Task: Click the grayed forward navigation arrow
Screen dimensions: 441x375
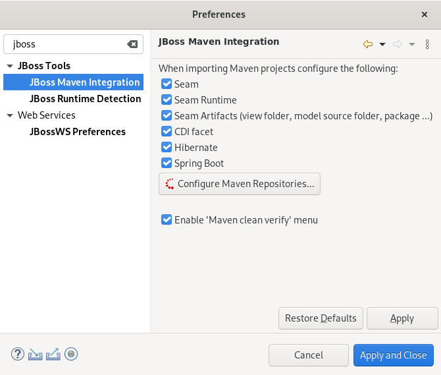Action: coord(398,44)
